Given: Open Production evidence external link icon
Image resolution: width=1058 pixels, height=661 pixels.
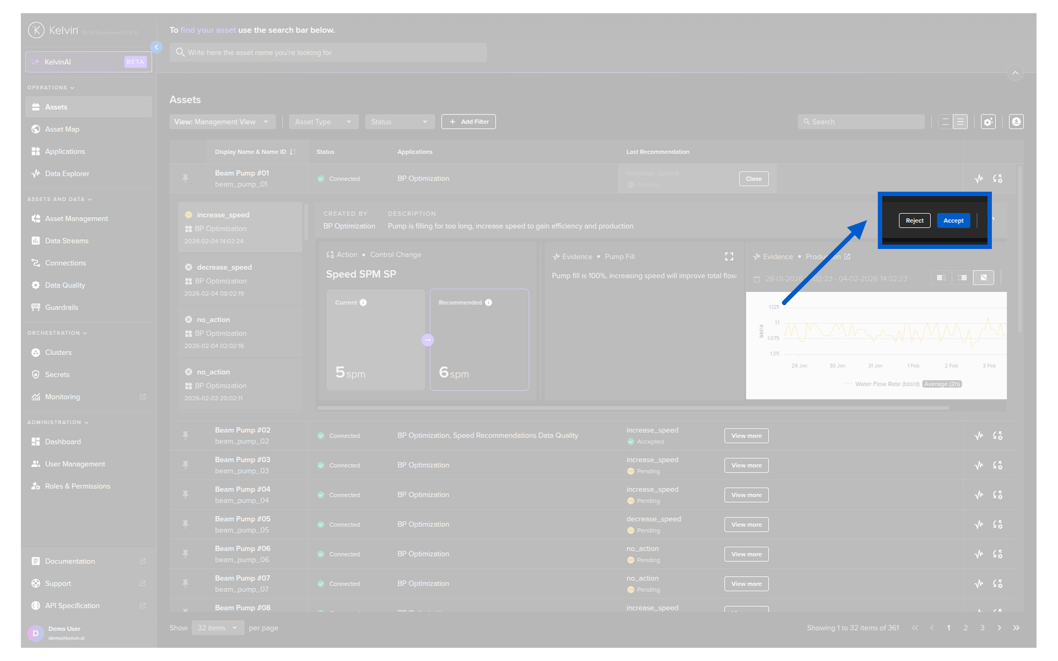Looking at the screenshot, I should (848, 257).
